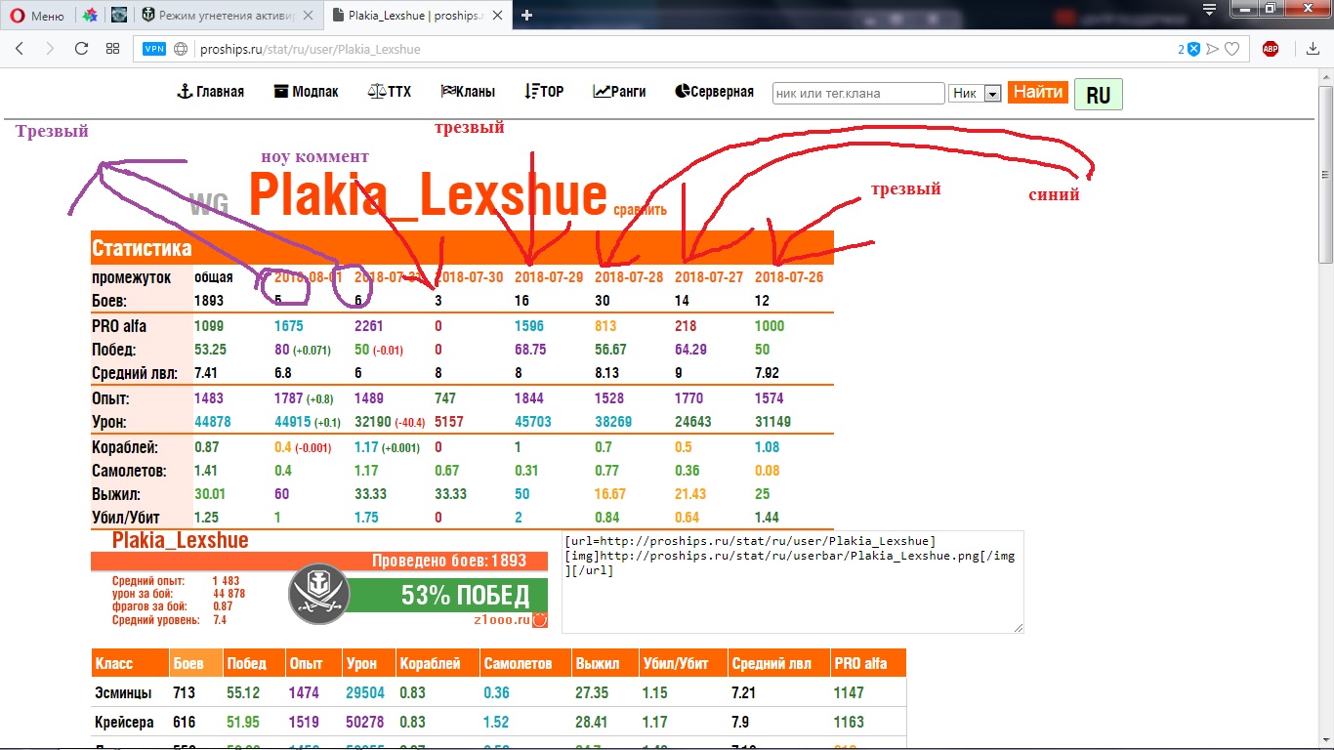Click the 2018-07-29 date column header
This screenshot has width=1334, height=750.
pos(549,277)
